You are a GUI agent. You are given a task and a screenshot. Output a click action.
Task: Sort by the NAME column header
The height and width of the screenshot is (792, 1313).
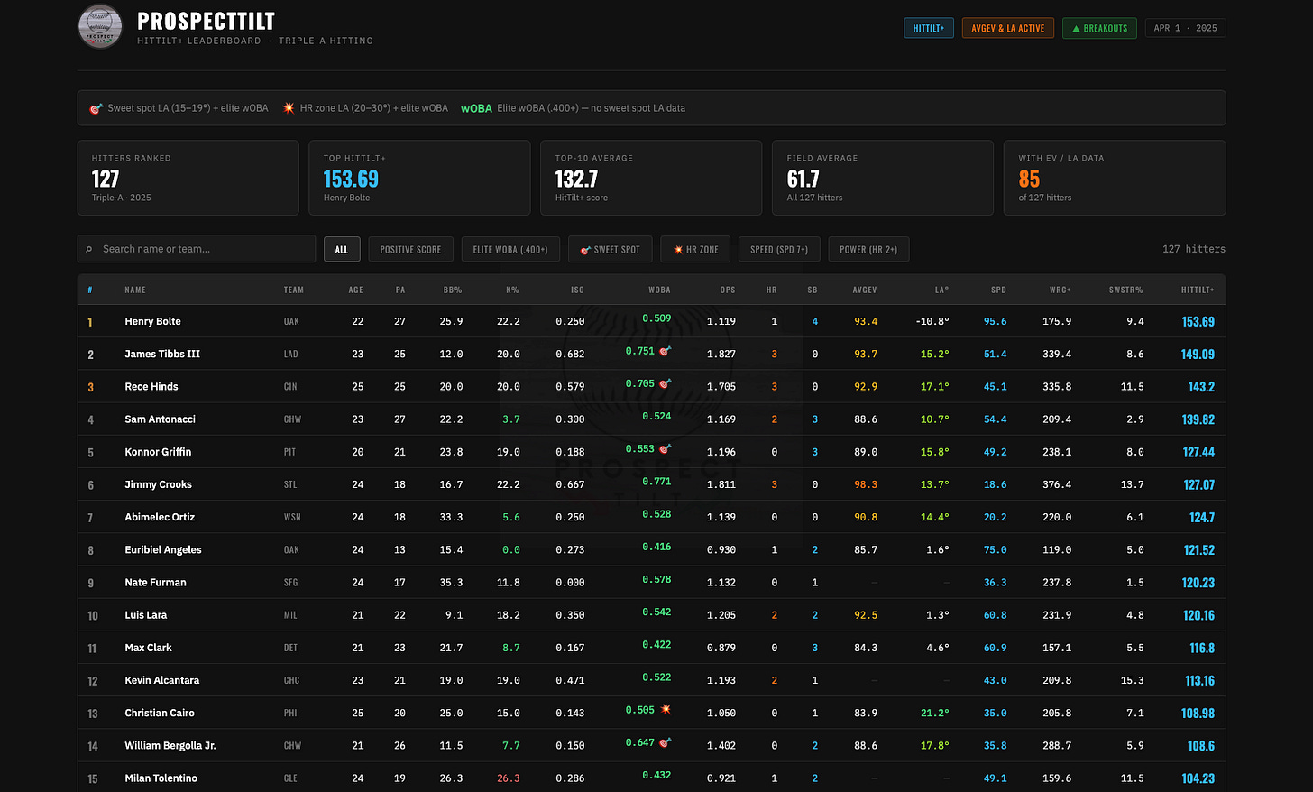[135, 290]
